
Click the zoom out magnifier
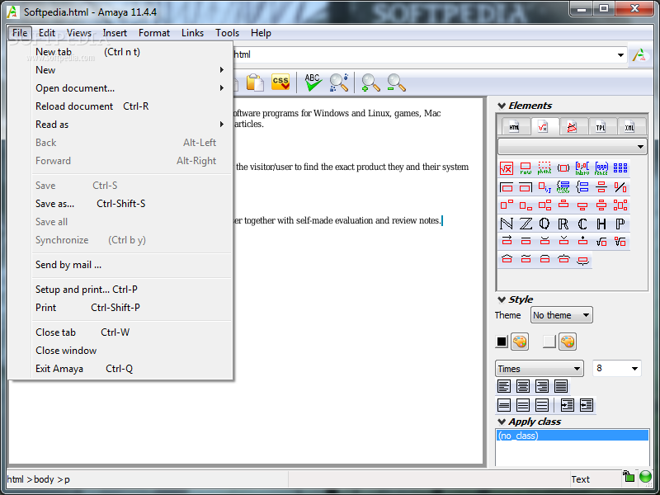396,82
